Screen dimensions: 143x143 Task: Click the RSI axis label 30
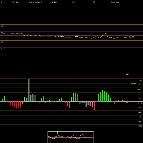2,42
